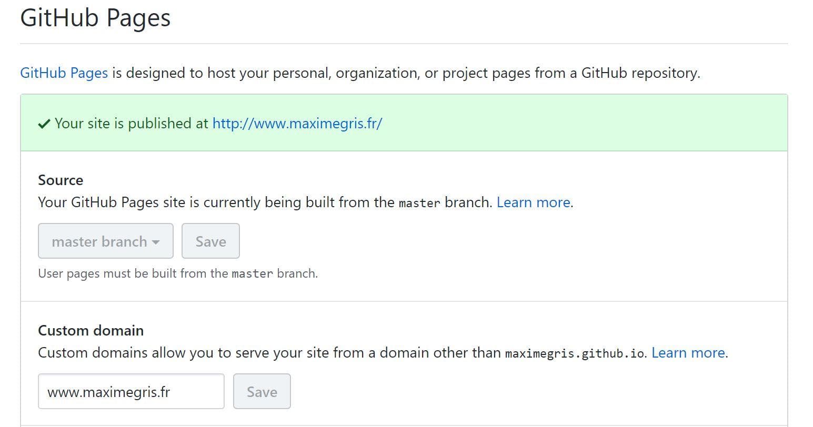Focus the custom domain input field

click(131, 391)
